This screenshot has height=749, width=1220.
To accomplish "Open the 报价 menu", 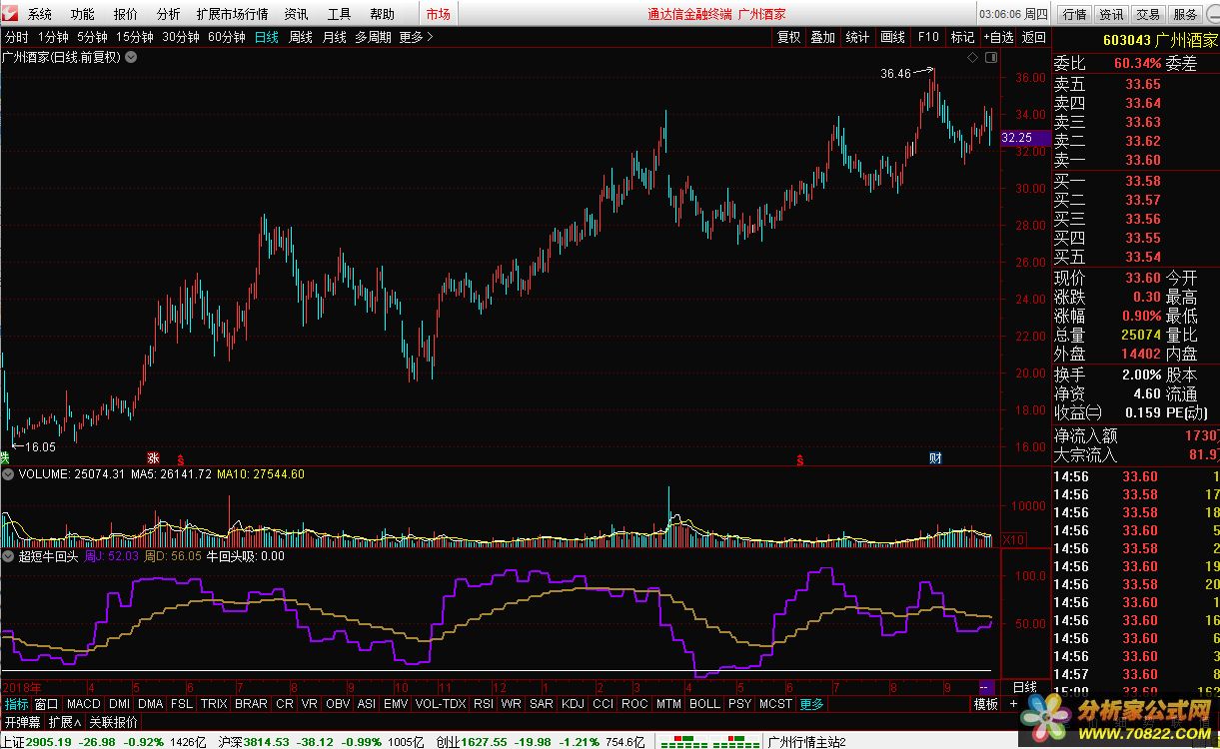I will point(126,14).
